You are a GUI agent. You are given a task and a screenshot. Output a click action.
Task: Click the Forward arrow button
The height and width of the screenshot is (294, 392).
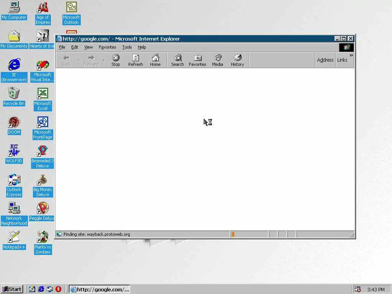point(91,60)
